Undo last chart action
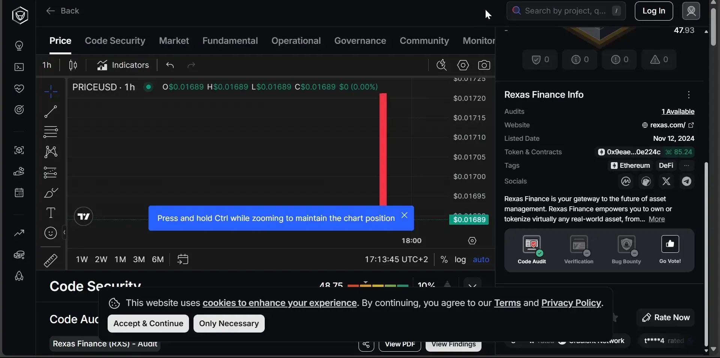720x358 pixels. pyautogui.click(x=170, y=65)
